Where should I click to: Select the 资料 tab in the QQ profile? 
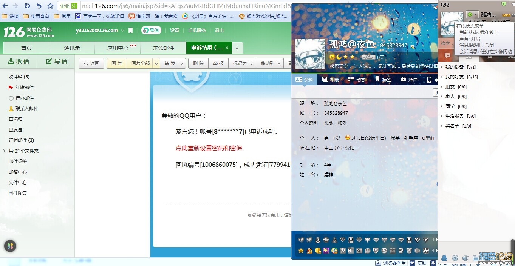coord(305,80)
